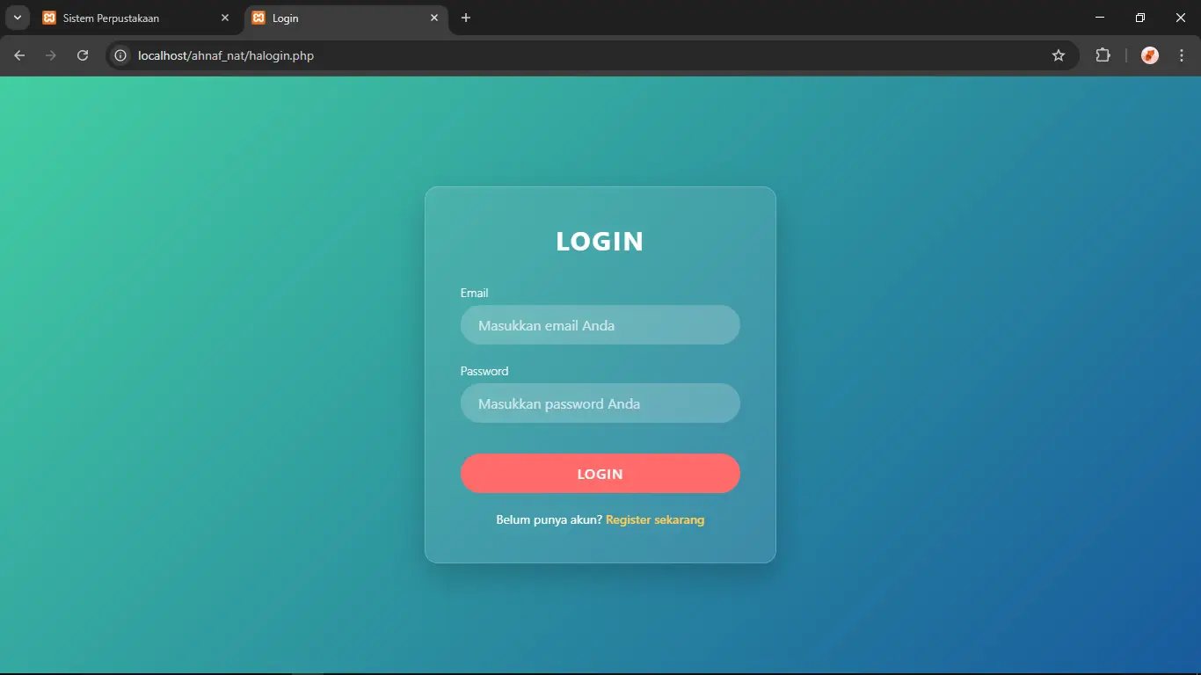This screenshot has width=1201, height=675.
Task: Submit the form with the red LOGIN button
Action: tap(600, 474)
